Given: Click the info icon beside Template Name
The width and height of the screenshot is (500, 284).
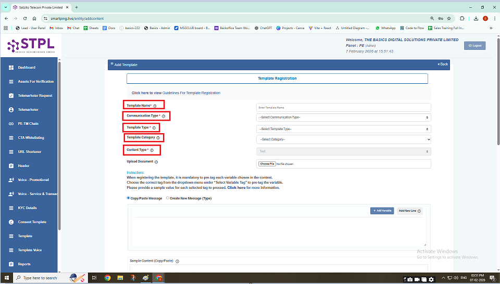Looking at the screenshot, I should point(155,106).
